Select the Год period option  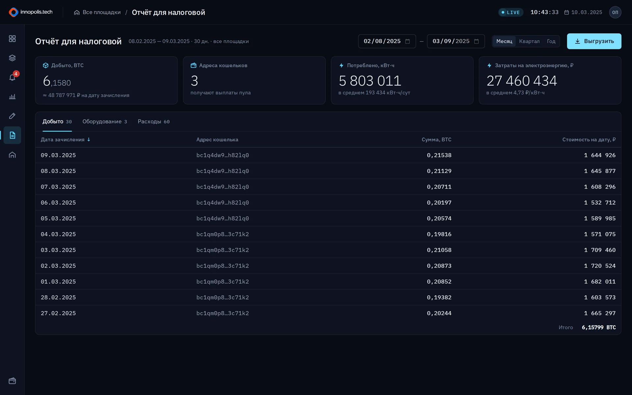click(551, 41)
